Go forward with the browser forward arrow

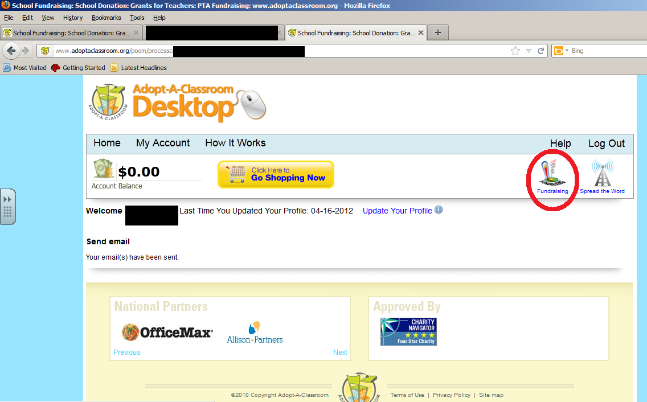click(26, 51)
